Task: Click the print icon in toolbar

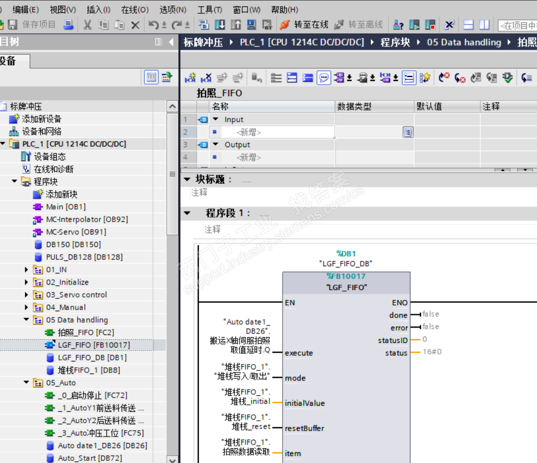Action: (x=68, y=25)
